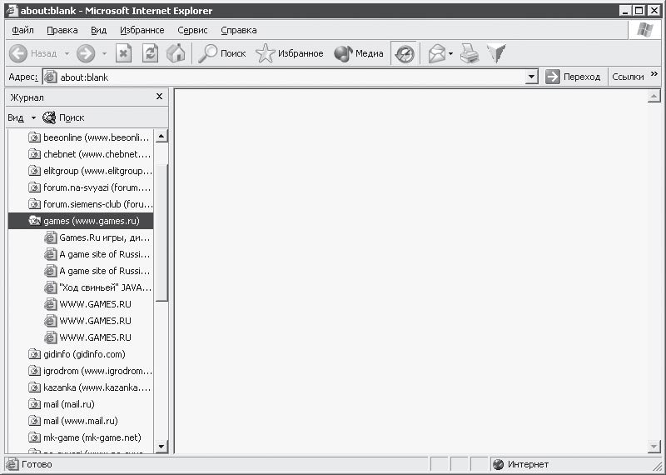Screen dimensions: 666x475
Task: Open the address bar dropdown arrow
Action: click(532, 77)
